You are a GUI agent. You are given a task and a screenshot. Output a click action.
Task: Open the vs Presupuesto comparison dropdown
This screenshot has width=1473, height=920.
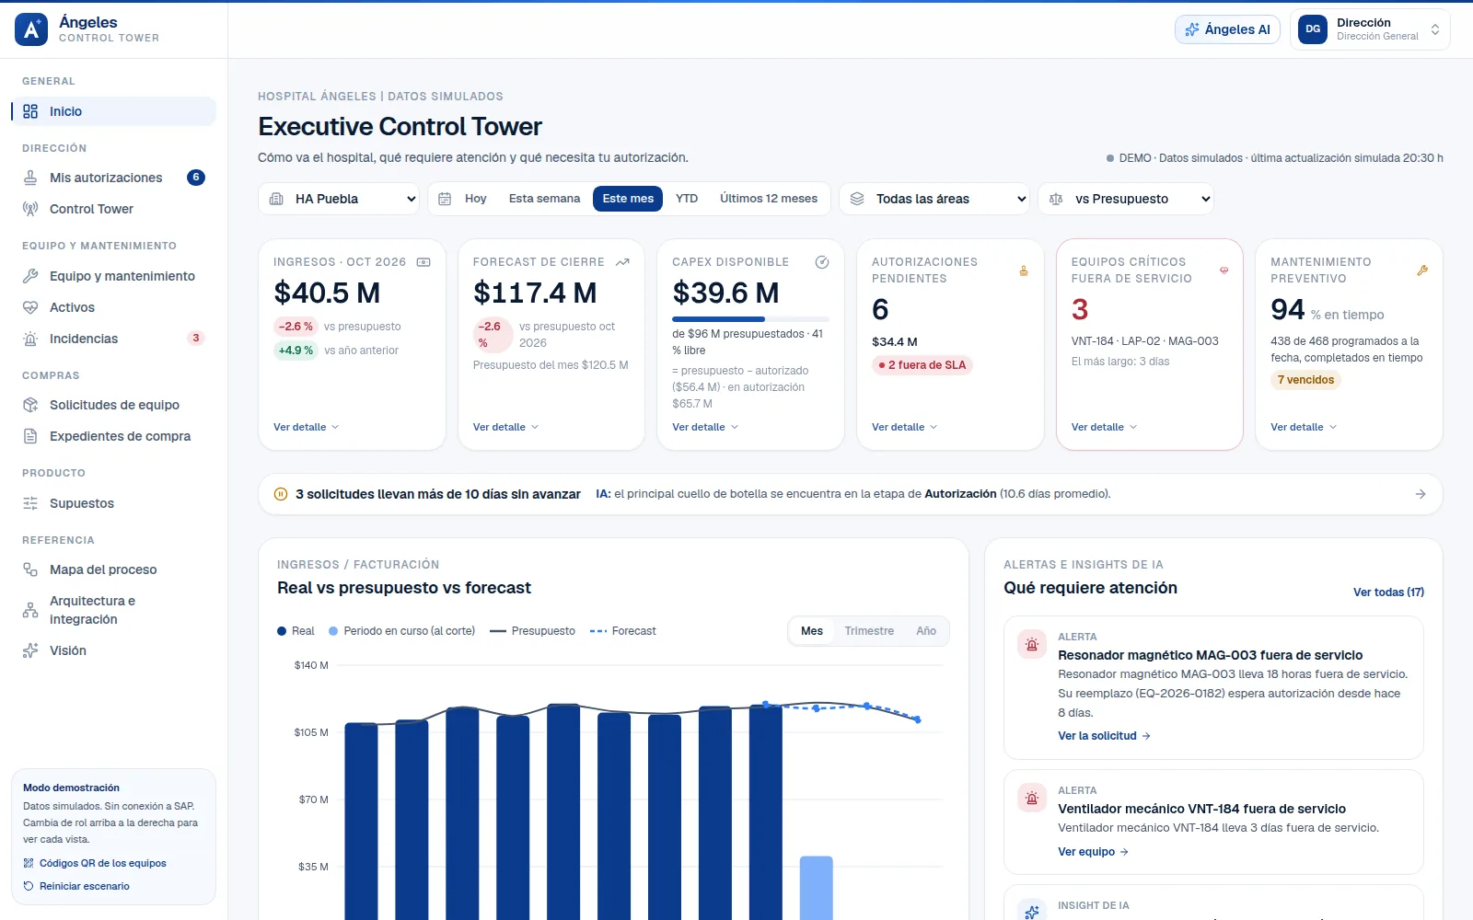point(1126,199)
